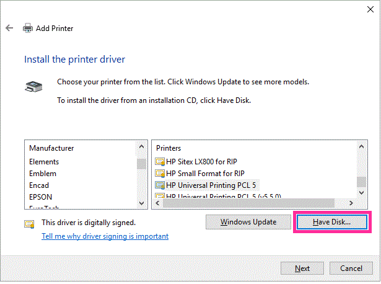Select EPSON manufacturer
The image size is (381, 284).
pos(41,197)
